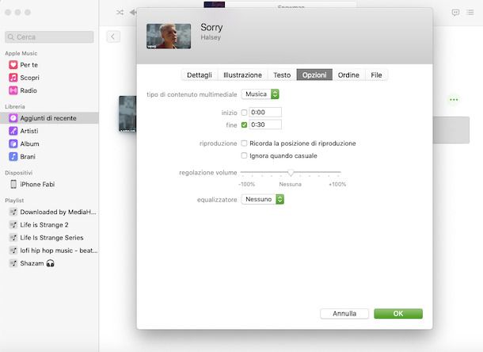Screen dimensions: 483x352
Task: Click the Dispositivi section header
Action: click(x=18, y=173)
